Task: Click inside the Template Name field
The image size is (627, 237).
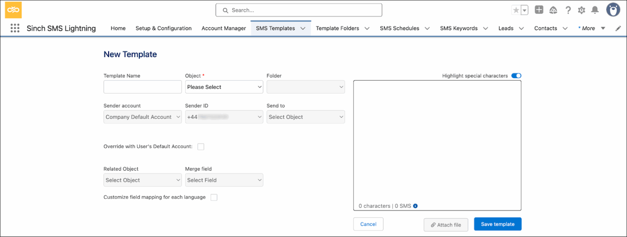Action: (142, 87)
